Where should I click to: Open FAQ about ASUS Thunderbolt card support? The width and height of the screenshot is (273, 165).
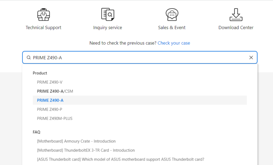click(121, 159)
